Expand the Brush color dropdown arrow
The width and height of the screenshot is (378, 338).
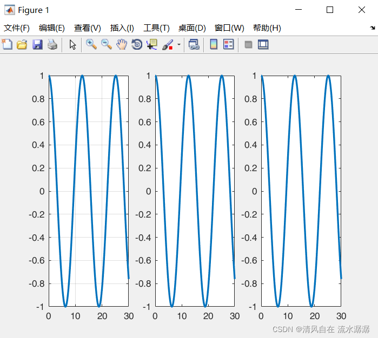pyautogui.click(x=178, y=45)
